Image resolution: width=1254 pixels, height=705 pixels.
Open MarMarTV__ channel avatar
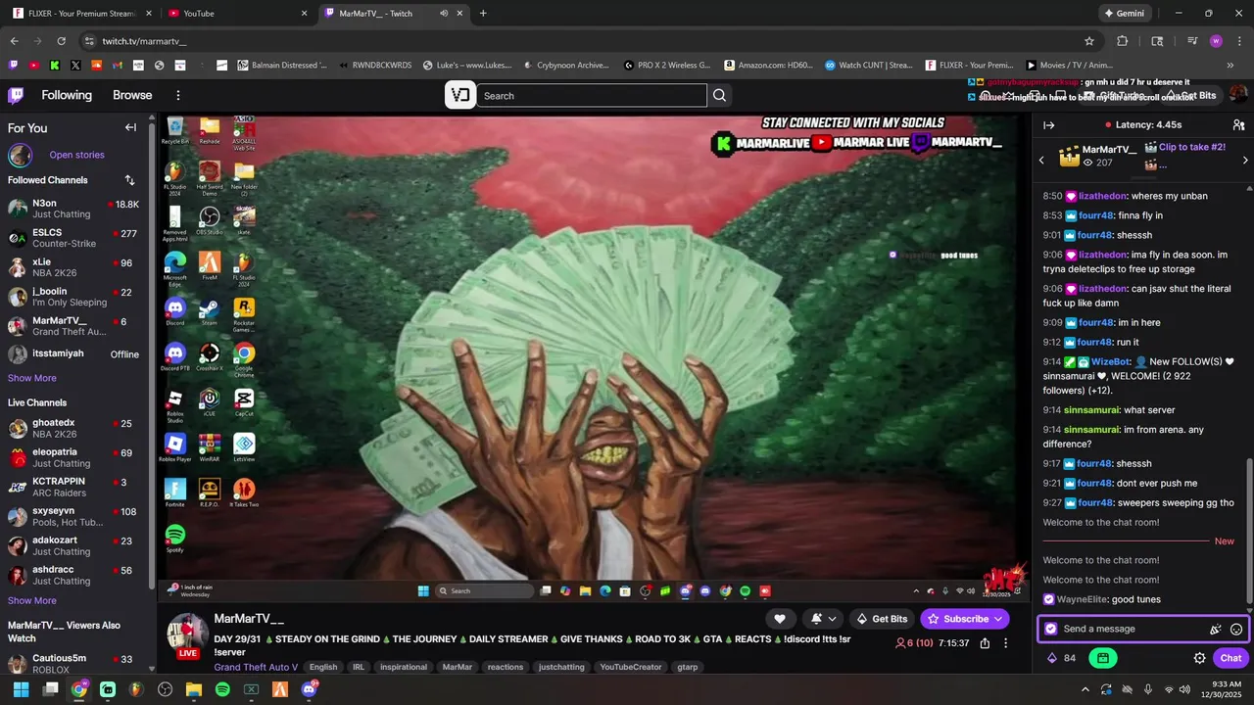pyautogui.click(x=186, y=634)
